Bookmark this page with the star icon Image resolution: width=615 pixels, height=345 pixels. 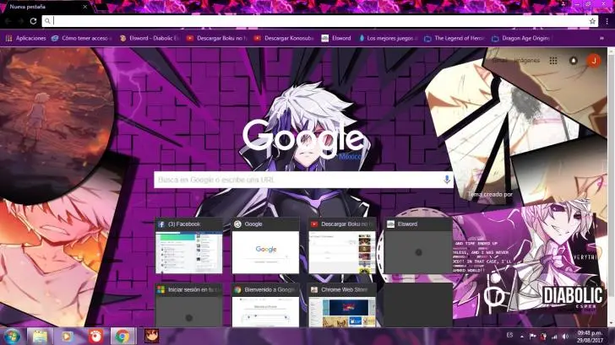592,21
